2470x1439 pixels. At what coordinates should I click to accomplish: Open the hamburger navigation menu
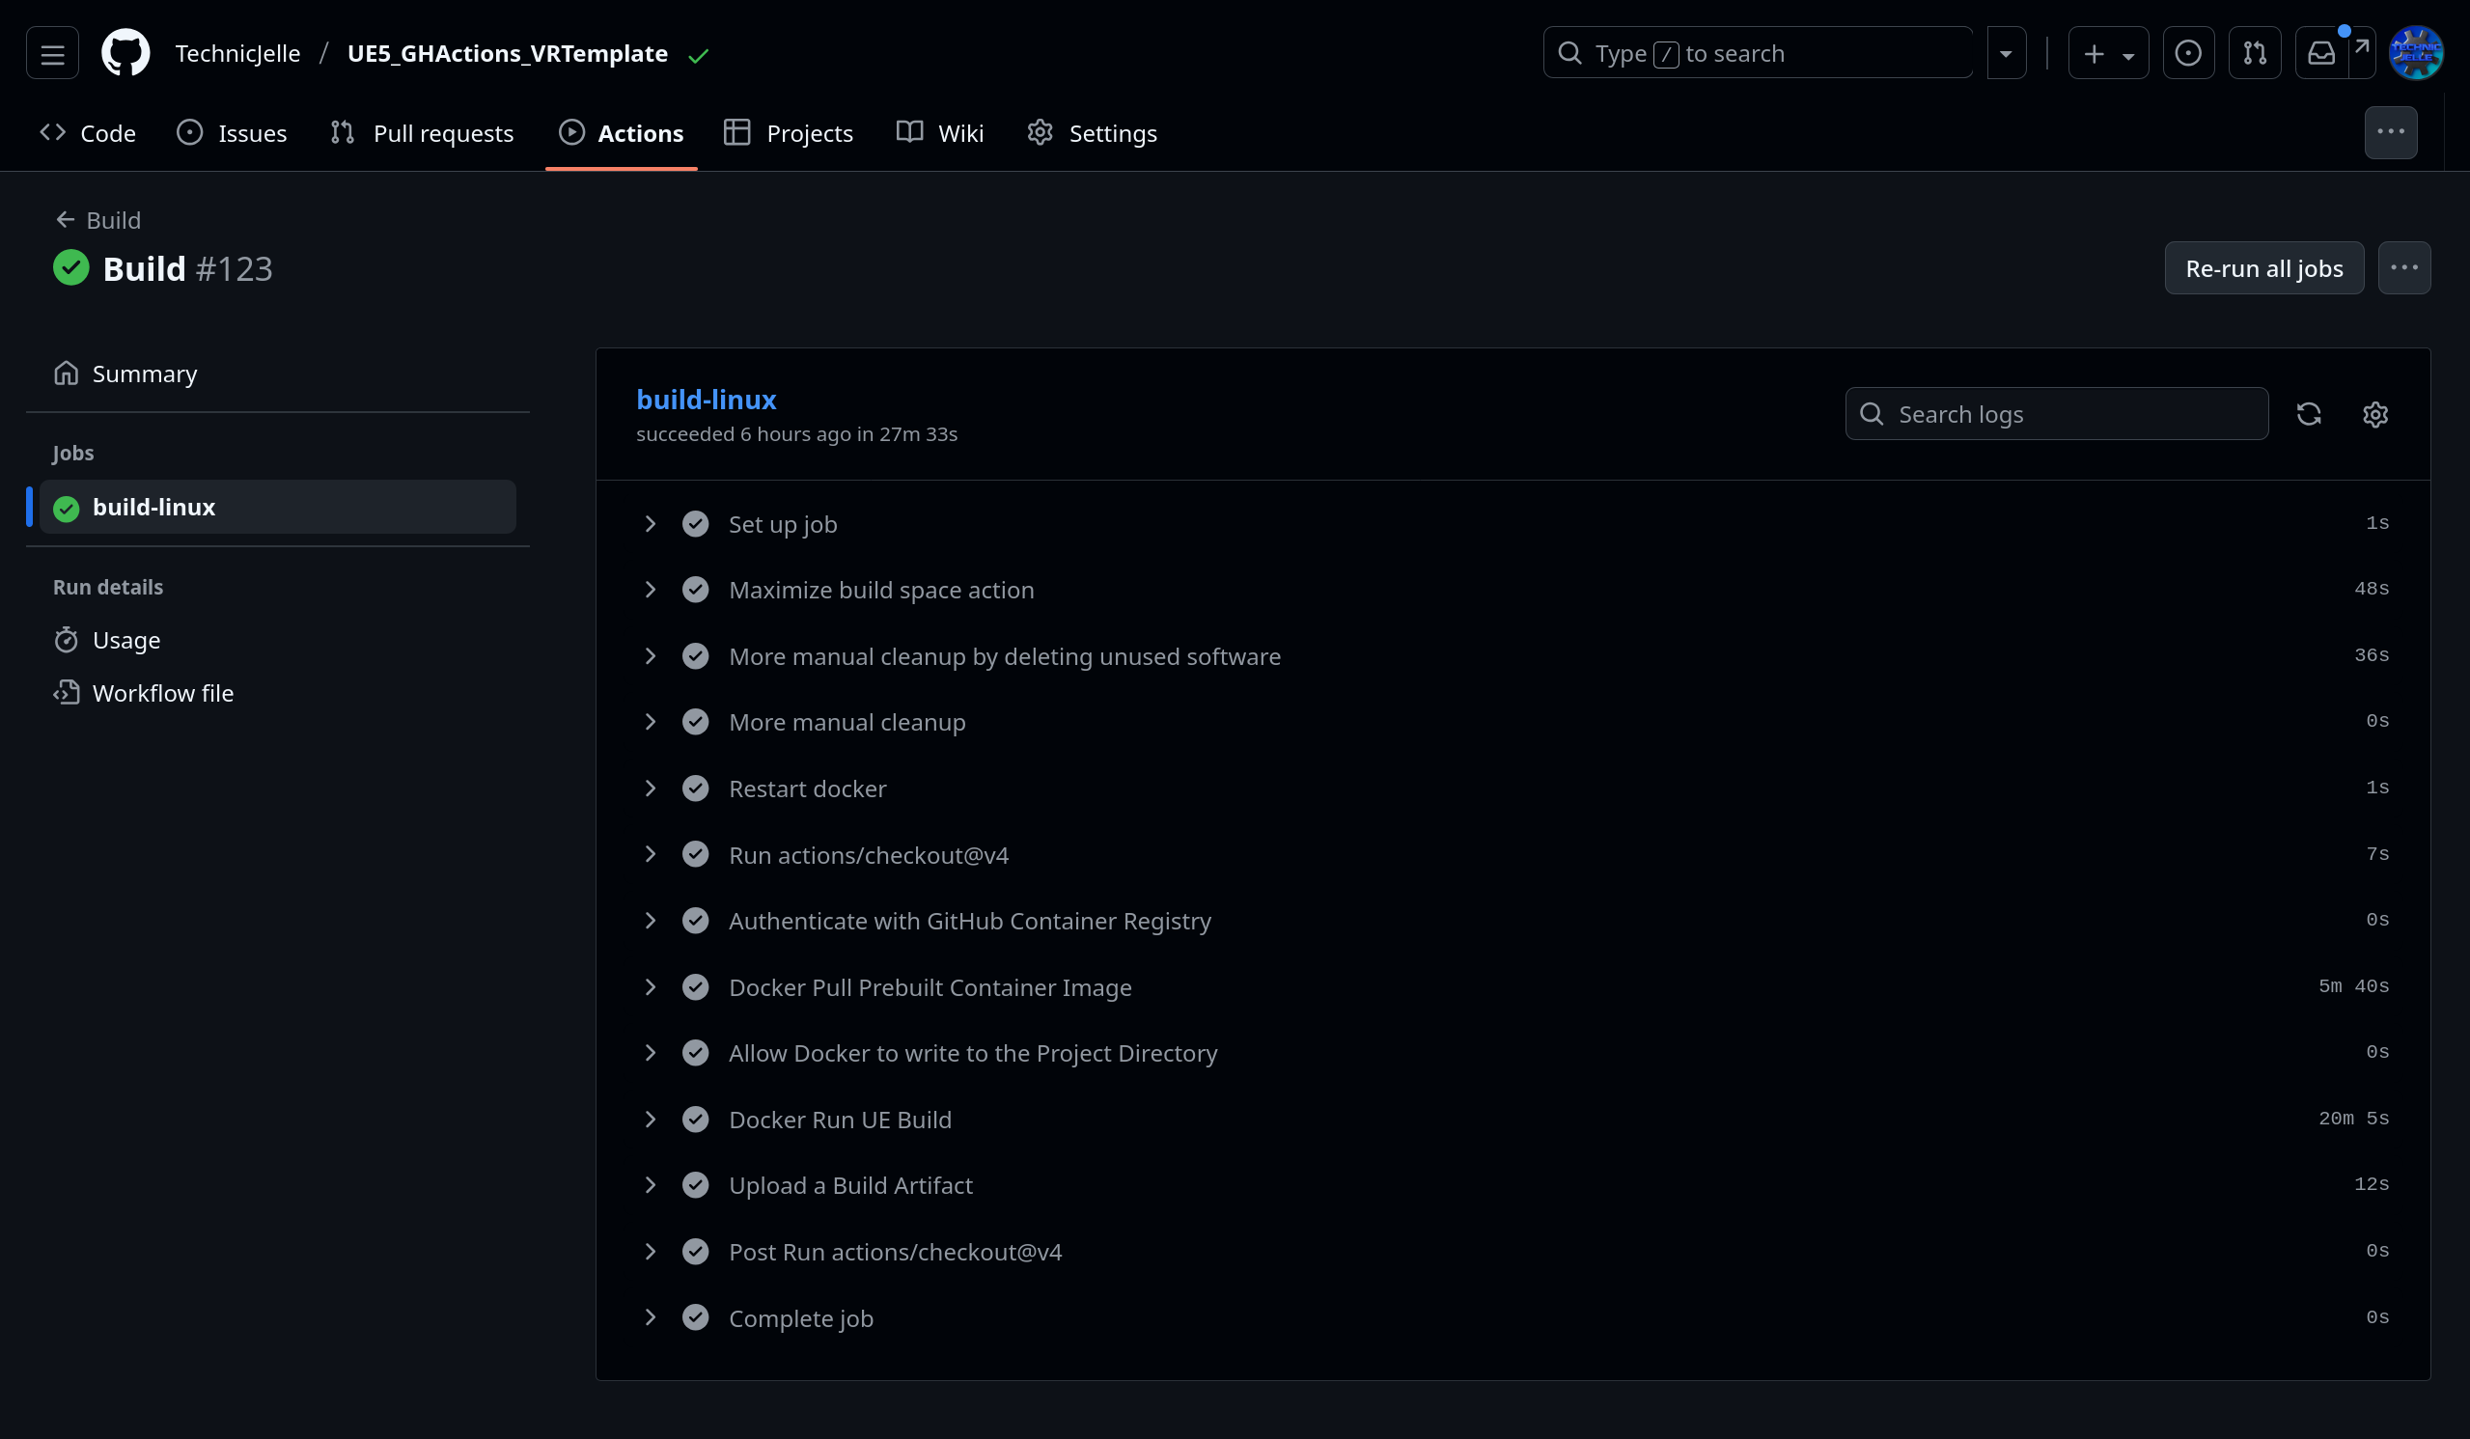click(52, 53)
